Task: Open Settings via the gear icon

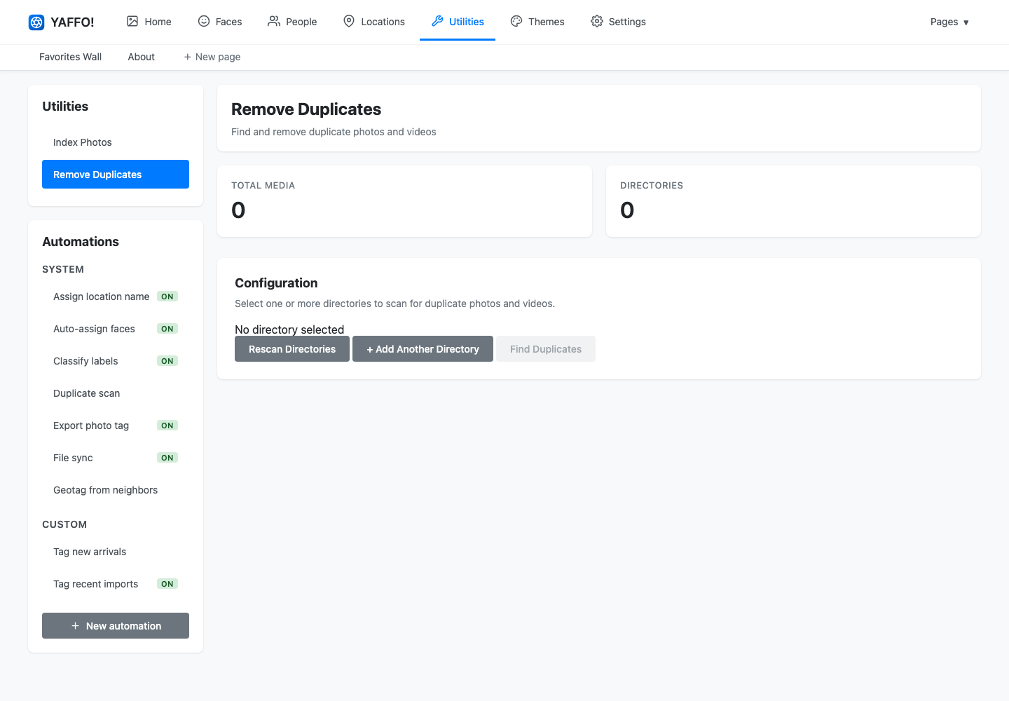Action: 597,21
